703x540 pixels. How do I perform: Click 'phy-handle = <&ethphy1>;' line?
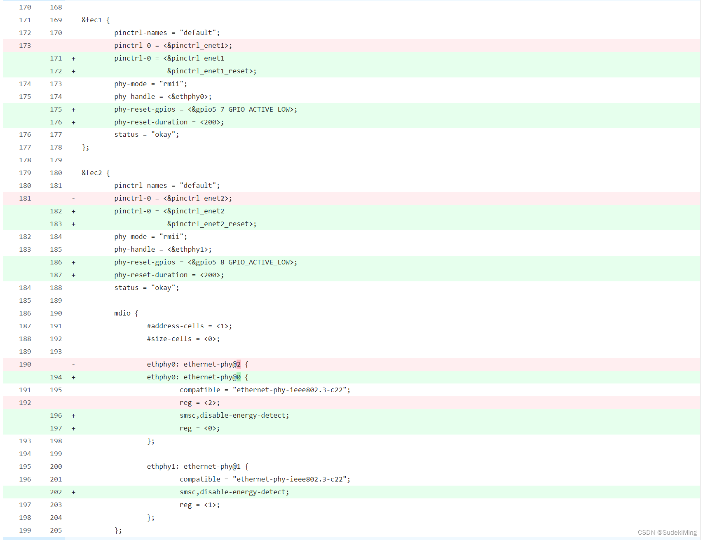click(351, 249)
